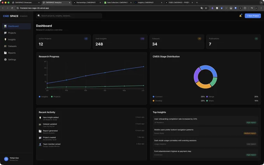Open the insight about user onboarding completion rate

(x=205, y=121)
